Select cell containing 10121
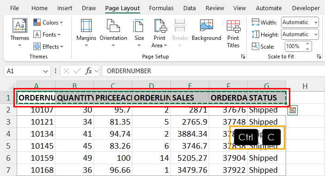The width and height of the screenshot is (325, 176). click(36, 122)
